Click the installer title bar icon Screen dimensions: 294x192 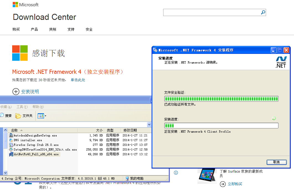click(155, 50)
